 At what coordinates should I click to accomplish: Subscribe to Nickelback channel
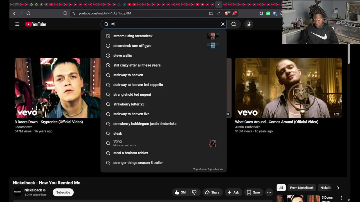pyautogui.click(x=63, y=192)
